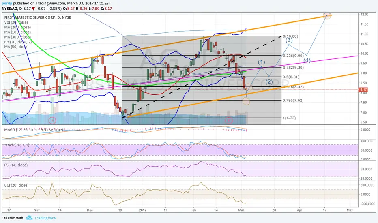The height and width of the screenshot is (223, 378).
Task: Click the circle marker at the 0.618 Fibonacci level
Action: point(249,87)
